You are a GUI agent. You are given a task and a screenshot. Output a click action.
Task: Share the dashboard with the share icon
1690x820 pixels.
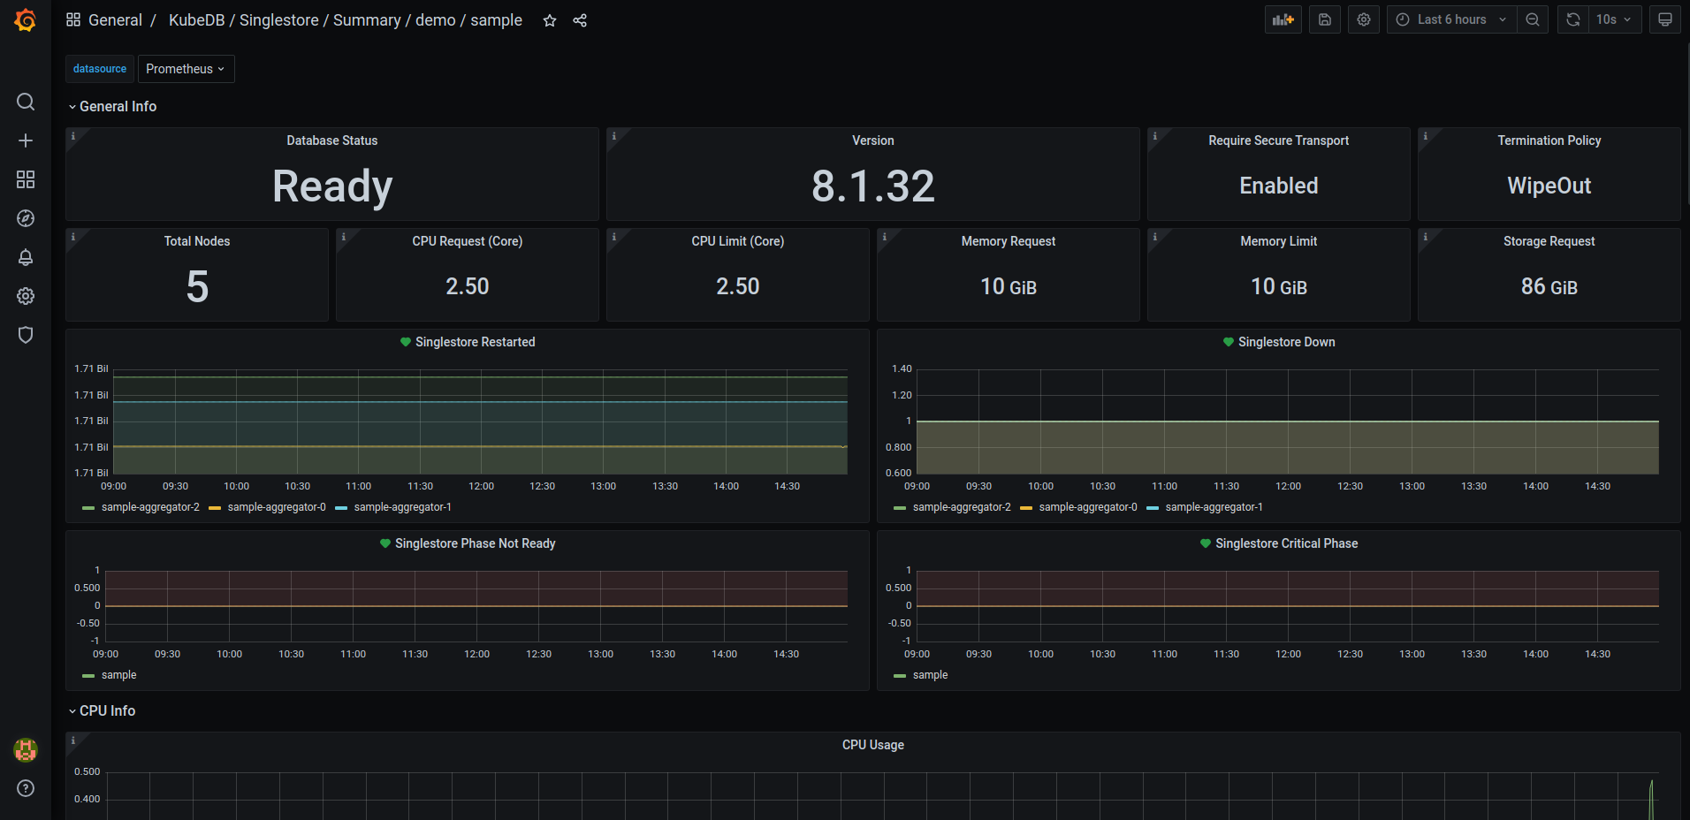pos(580,19)
